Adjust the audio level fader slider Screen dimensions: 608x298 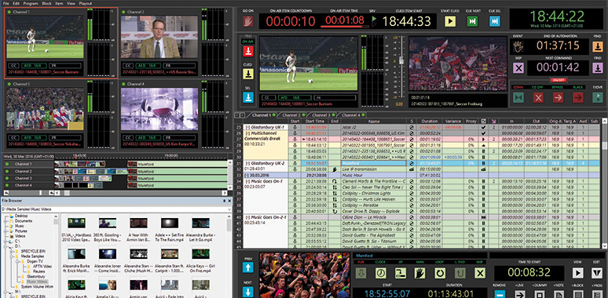[401, 60]
